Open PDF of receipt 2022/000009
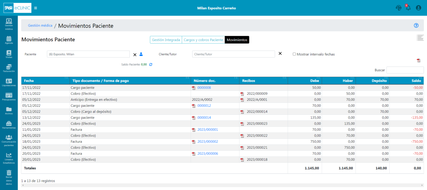Image resolution: width=427 pixels, height=190 pixels. [242, 94]
